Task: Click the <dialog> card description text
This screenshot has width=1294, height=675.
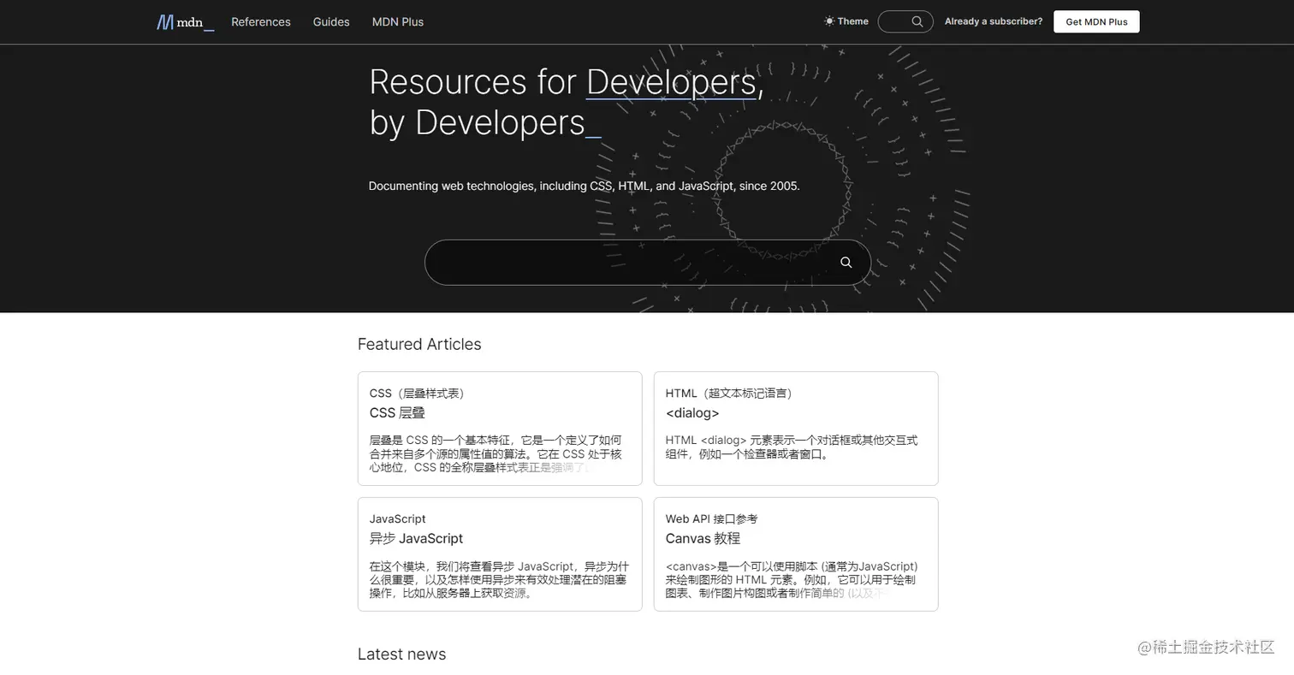Action: [x=792, y=447]
